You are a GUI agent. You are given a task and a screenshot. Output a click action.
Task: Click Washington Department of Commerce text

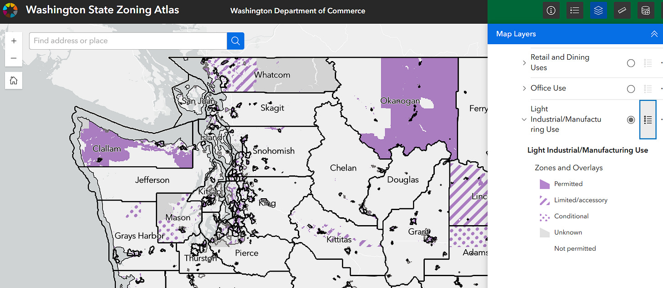(298, 11)
